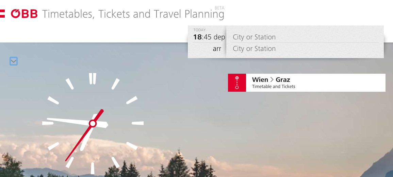Image resolution: width=393 pixels, height=177 pixels.
Task: Select the dep departure option
Action: point(219,37)
